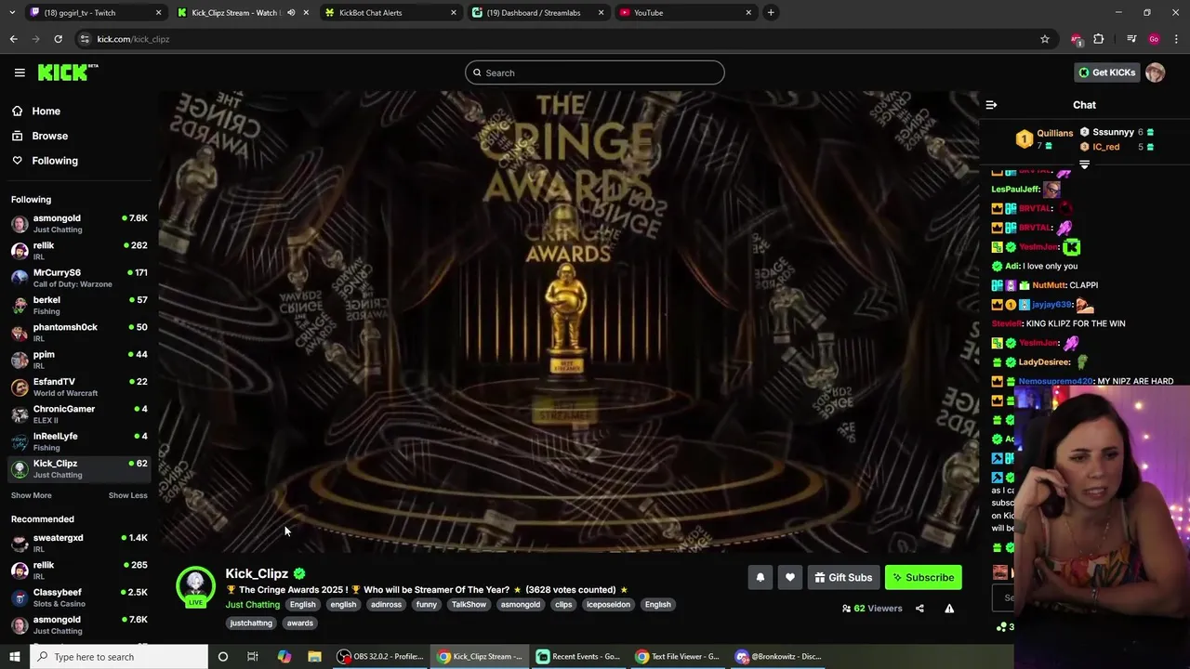The height and width of the screenshot is (669, 1190).
Task: Report stream with the warning triangle
Action: click(x=949, y=609)
